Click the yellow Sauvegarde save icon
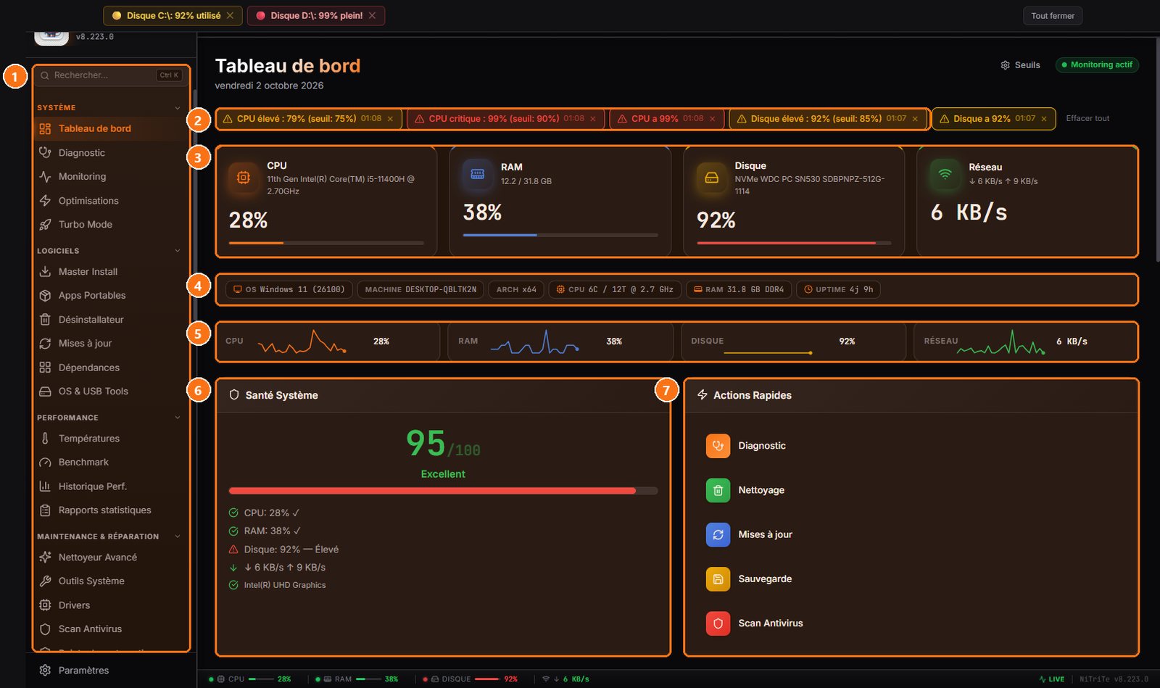Viewport: 1160px width, 688px height. (x=718, y=579)
